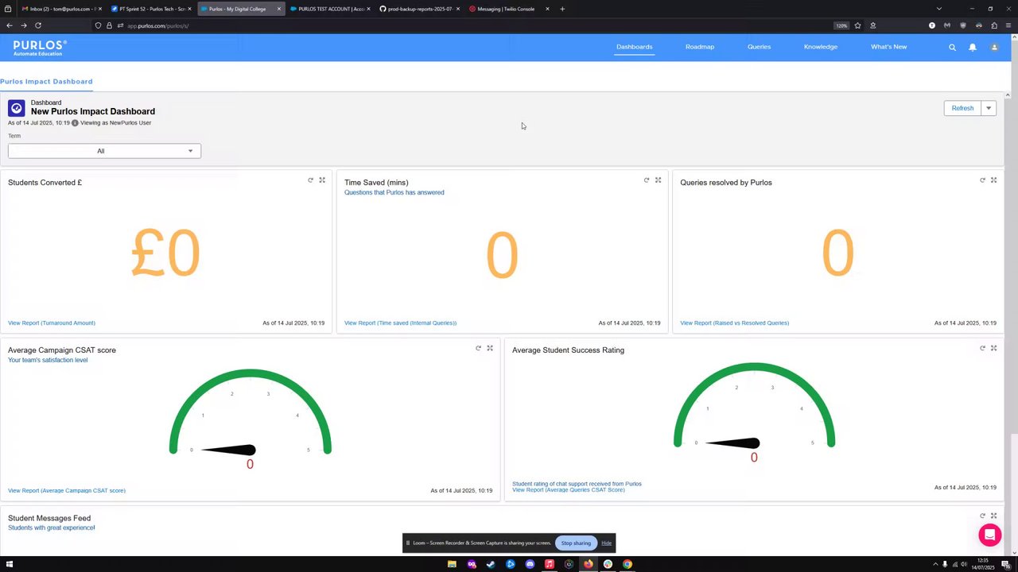Click the 120% zoom indicator in address bar

tap(841, 25)
